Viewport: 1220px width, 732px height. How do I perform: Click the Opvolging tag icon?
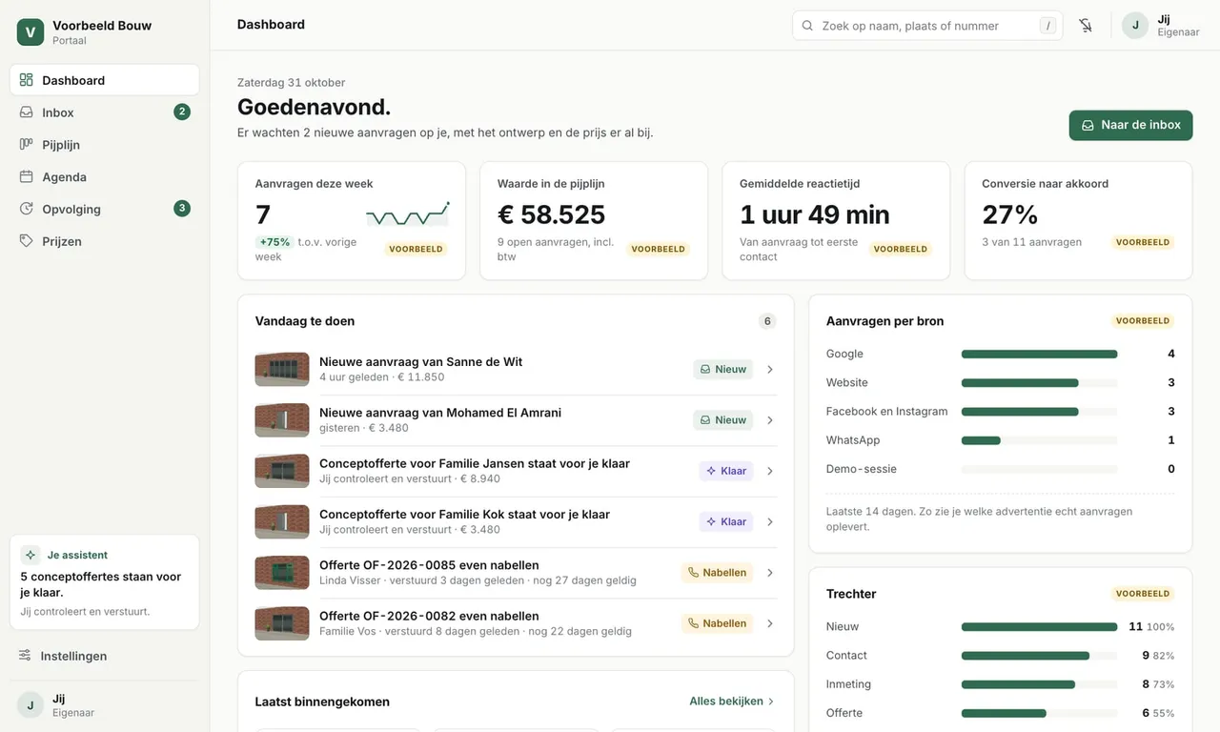coord(27,209)
